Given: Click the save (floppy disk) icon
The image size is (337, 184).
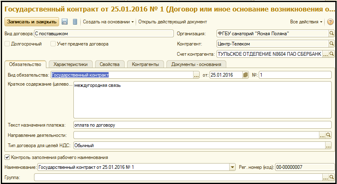Looking at the screenshot, I should tap(64, 22).
